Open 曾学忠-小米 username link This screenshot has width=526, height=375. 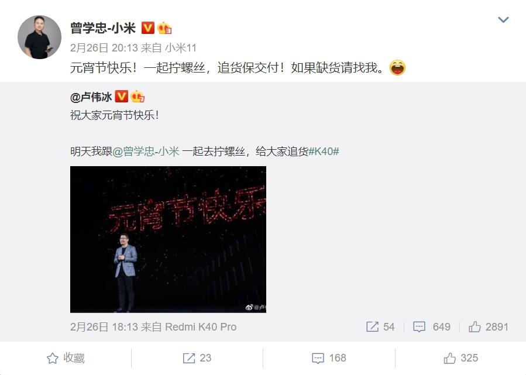tap(103, 28)
